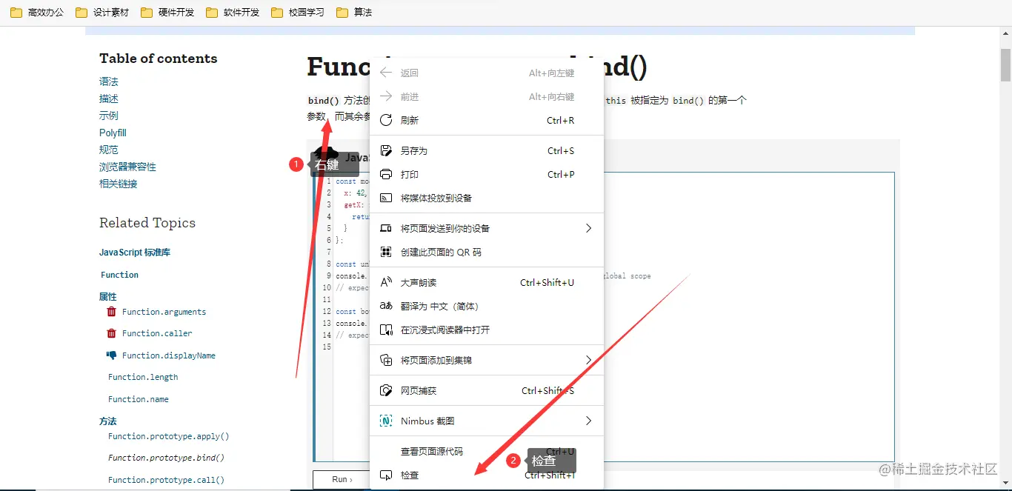This screenshot has width=1012, height=491.
Task: Select 将媒体投放到设备 entry
Action: point(487,198)
